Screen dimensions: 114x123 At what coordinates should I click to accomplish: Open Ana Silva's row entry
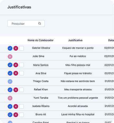57,73
